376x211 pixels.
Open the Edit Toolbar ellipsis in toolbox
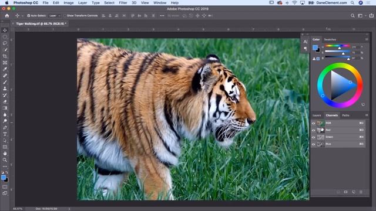click(x=5, y=166)
